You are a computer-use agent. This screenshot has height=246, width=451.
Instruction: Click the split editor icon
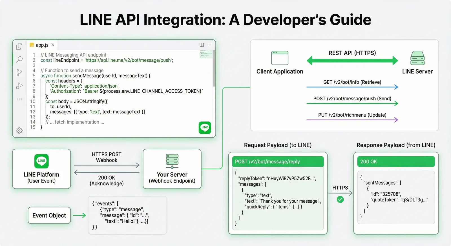202,45
